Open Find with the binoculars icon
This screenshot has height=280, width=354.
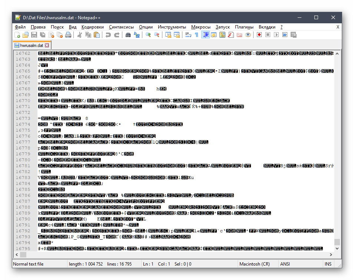click(x=128, y=35)
